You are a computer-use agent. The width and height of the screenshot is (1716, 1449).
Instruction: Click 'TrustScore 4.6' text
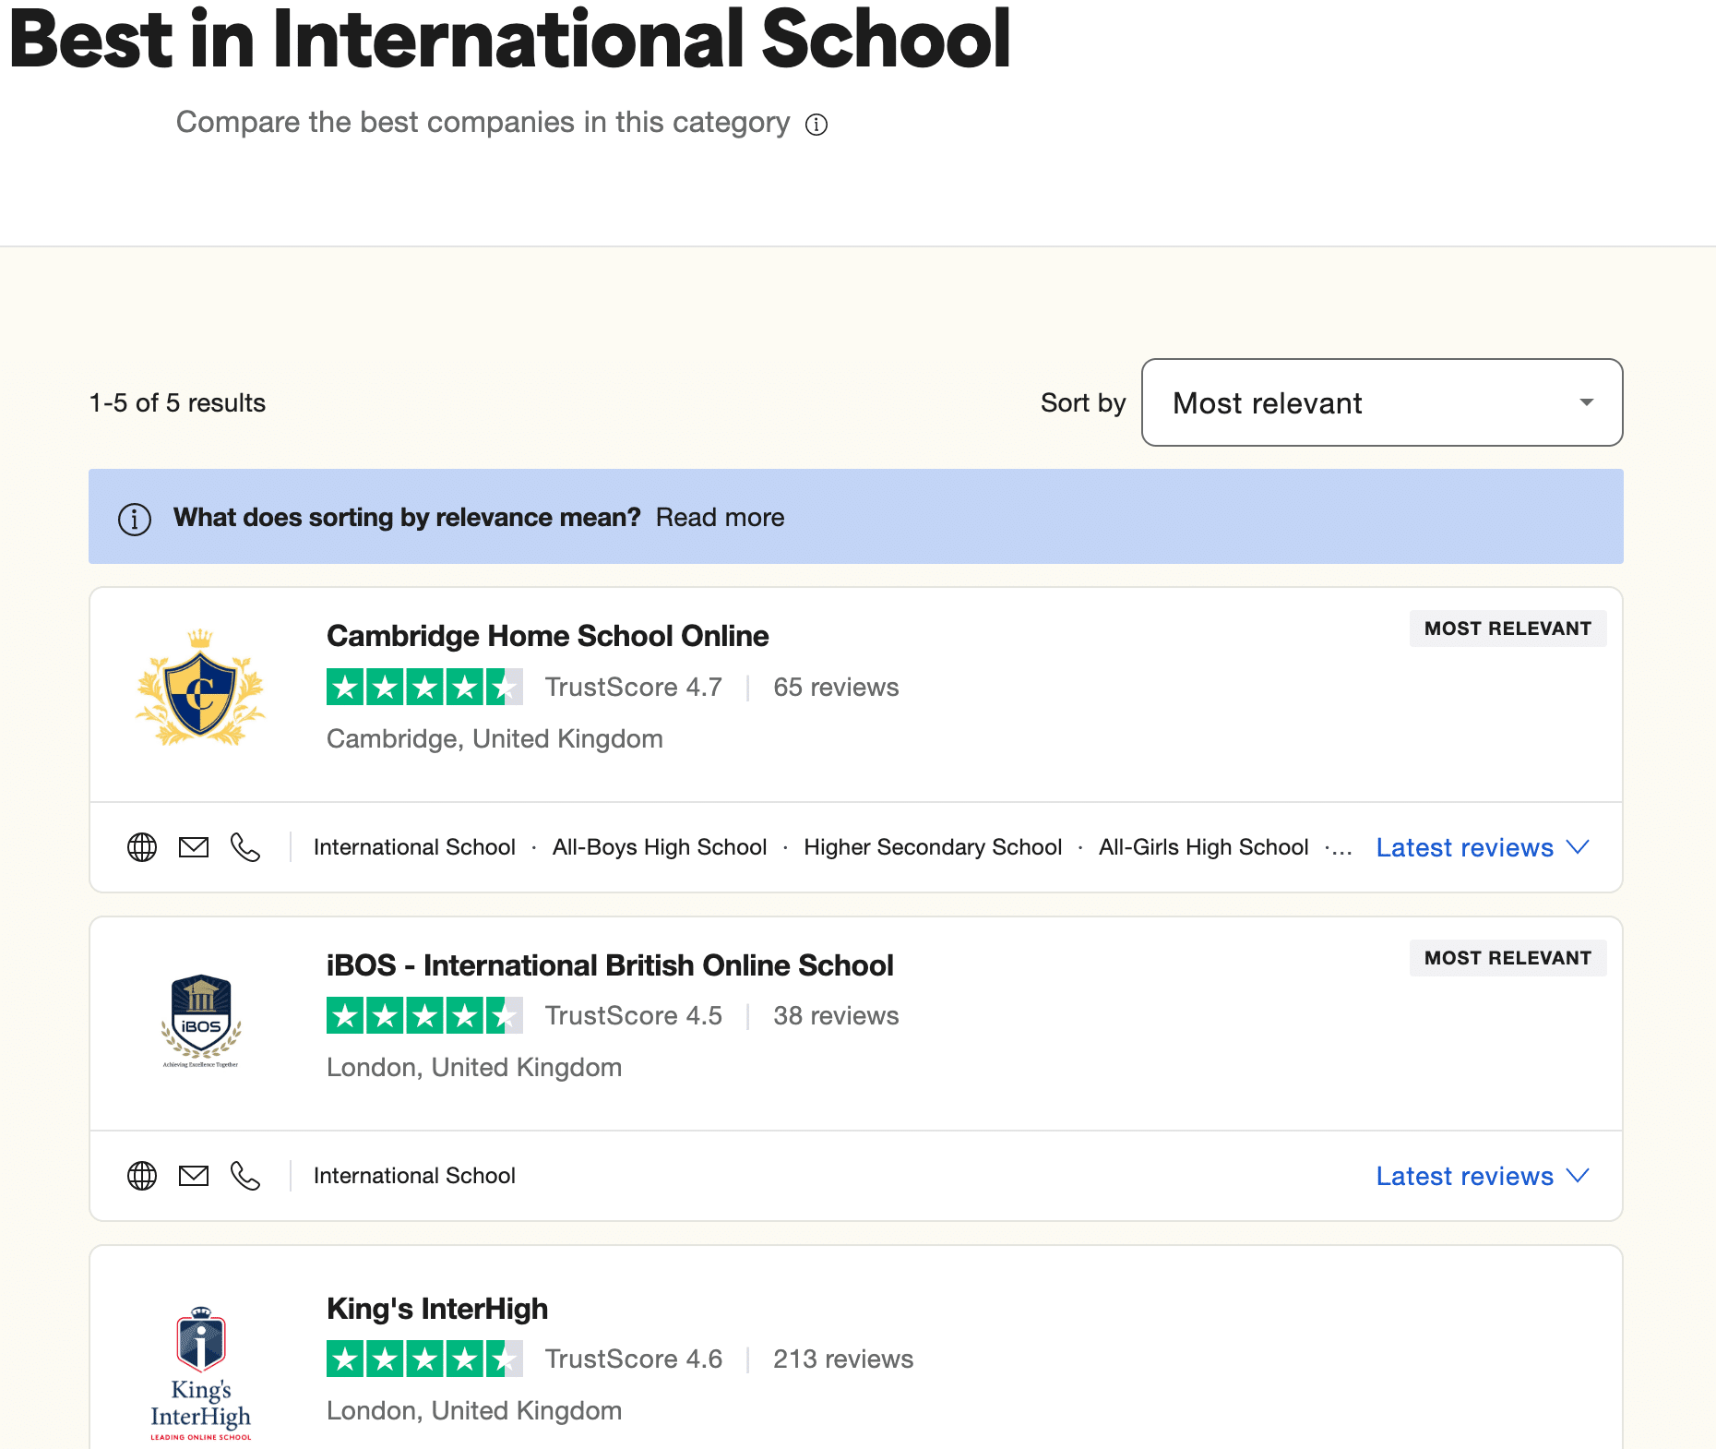[634, 1359]
